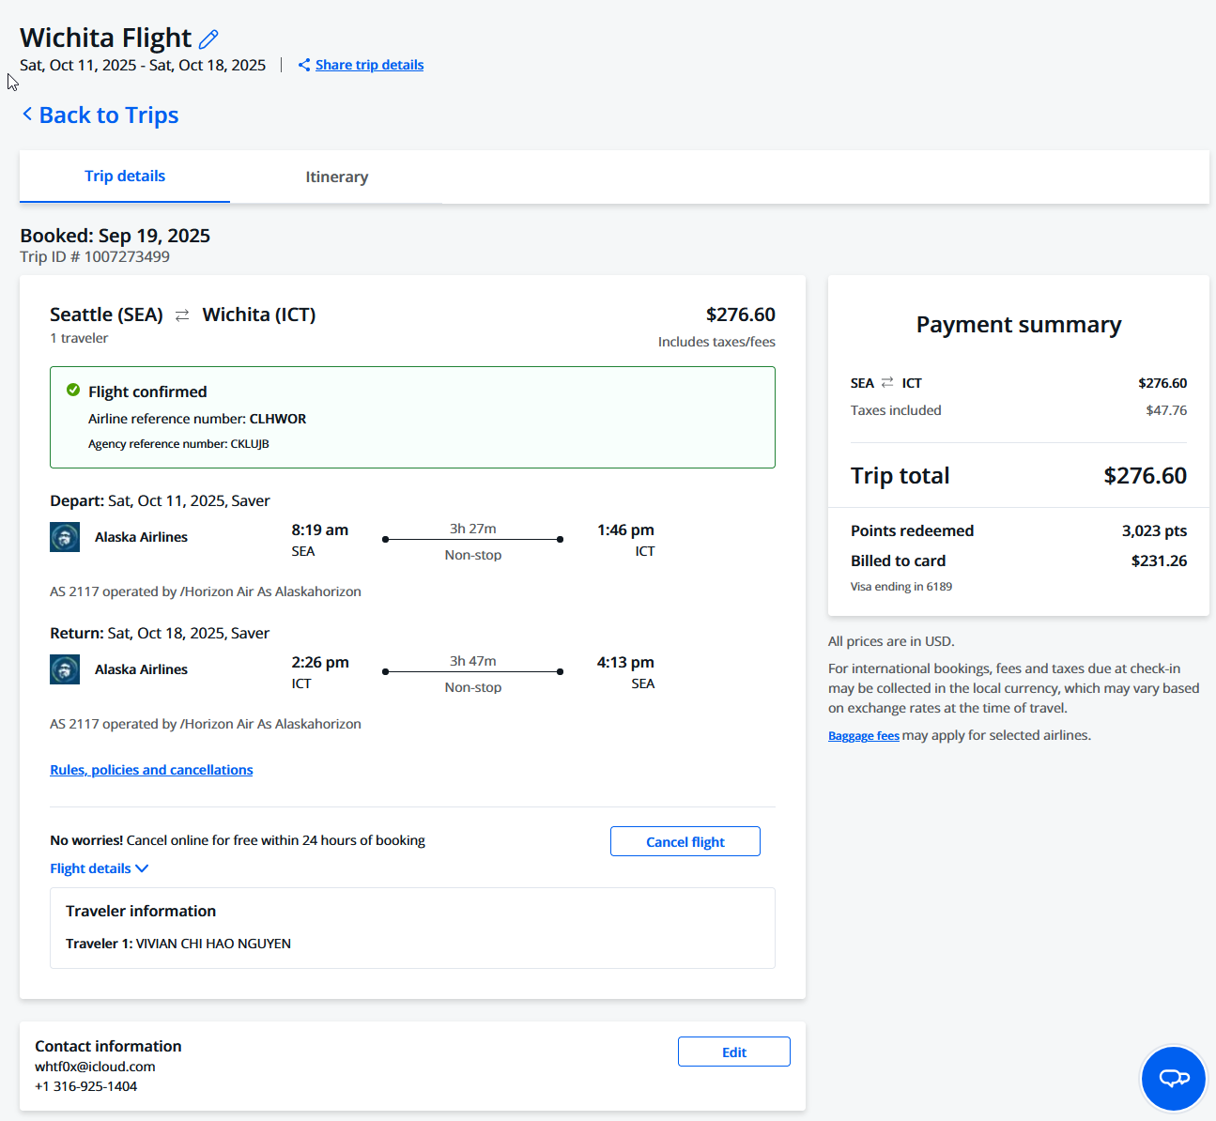Open Rules, policies and cancellations link

coord(151,770)
